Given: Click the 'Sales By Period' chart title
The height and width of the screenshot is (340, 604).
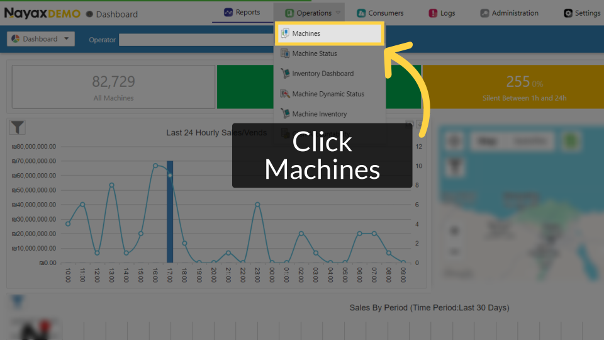Looking at the screenshot, I should 429,308.
